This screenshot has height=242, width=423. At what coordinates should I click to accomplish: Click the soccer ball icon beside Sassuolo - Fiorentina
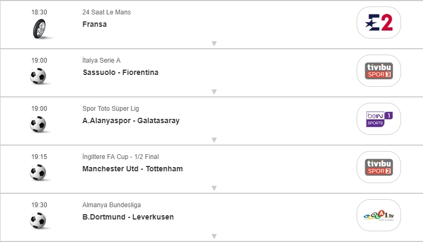(39, 76)
